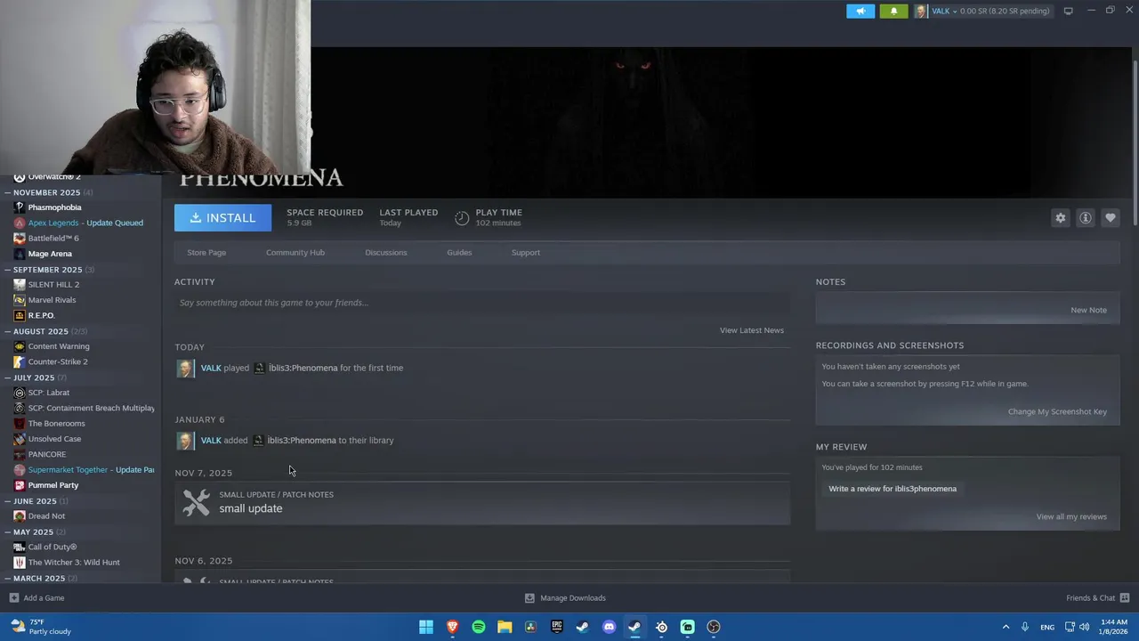Click The Bonerooms game icon
The width and height of the screenshot is (1139, 641).
20,424
